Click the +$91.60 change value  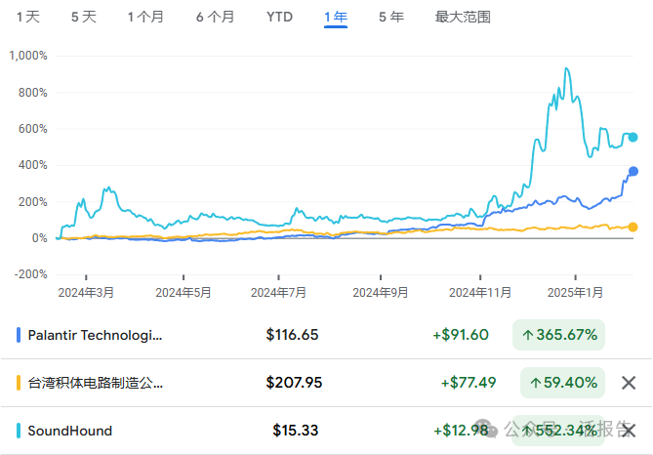click(x=461, y=335)
